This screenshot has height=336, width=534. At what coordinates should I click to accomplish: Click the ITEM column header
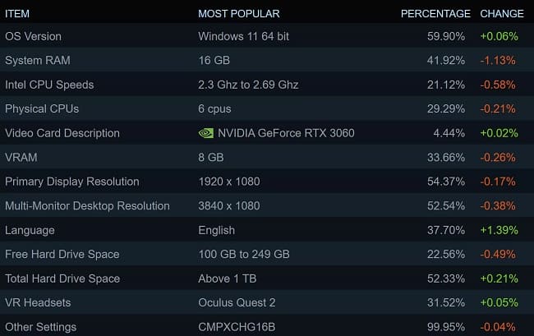tap(17, 14)
